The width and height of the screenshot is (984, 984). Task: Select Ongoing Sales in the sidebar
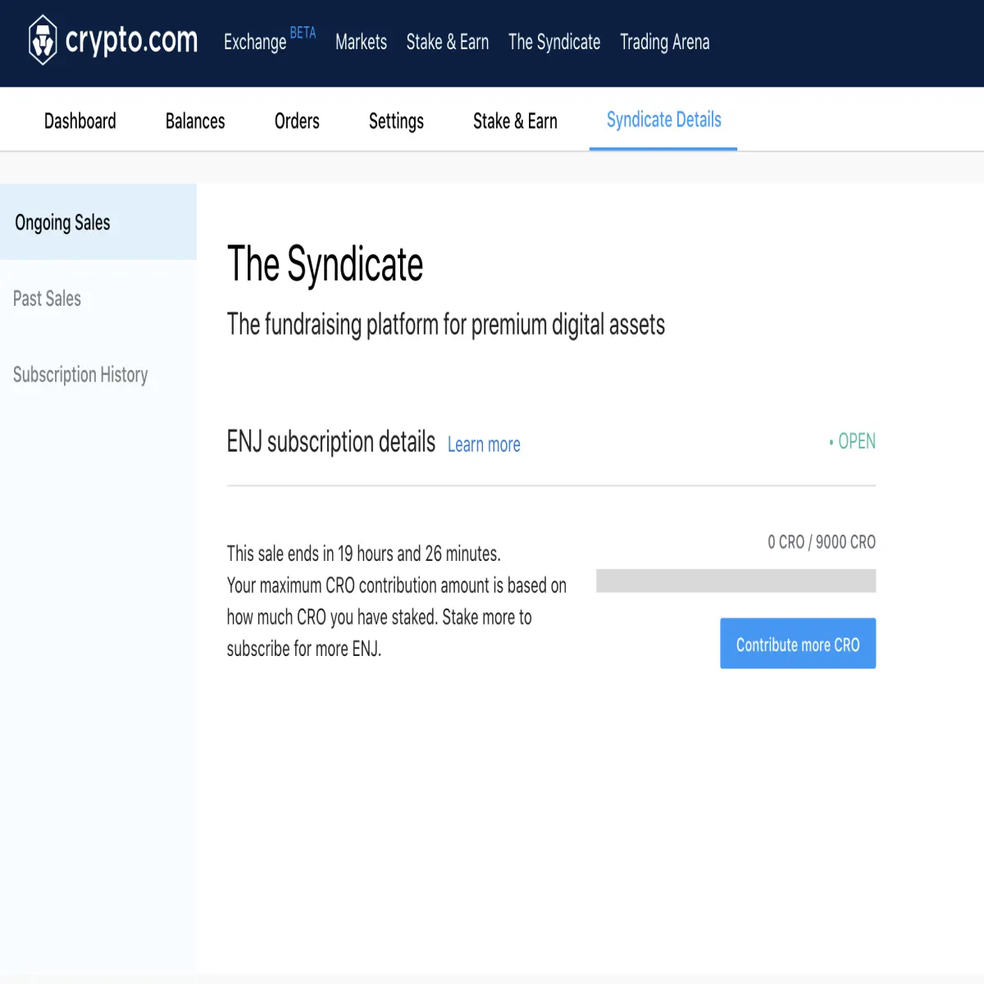(x=98, y=222)
